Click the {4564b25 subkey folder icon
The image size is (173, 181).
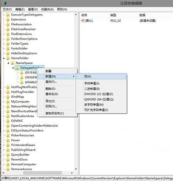click(22, 82)
